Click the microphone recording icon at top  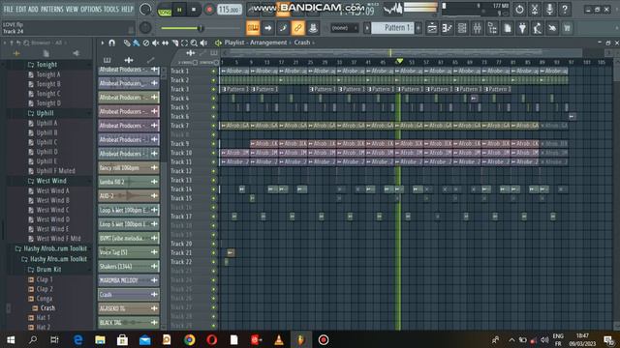pos(550,9)
